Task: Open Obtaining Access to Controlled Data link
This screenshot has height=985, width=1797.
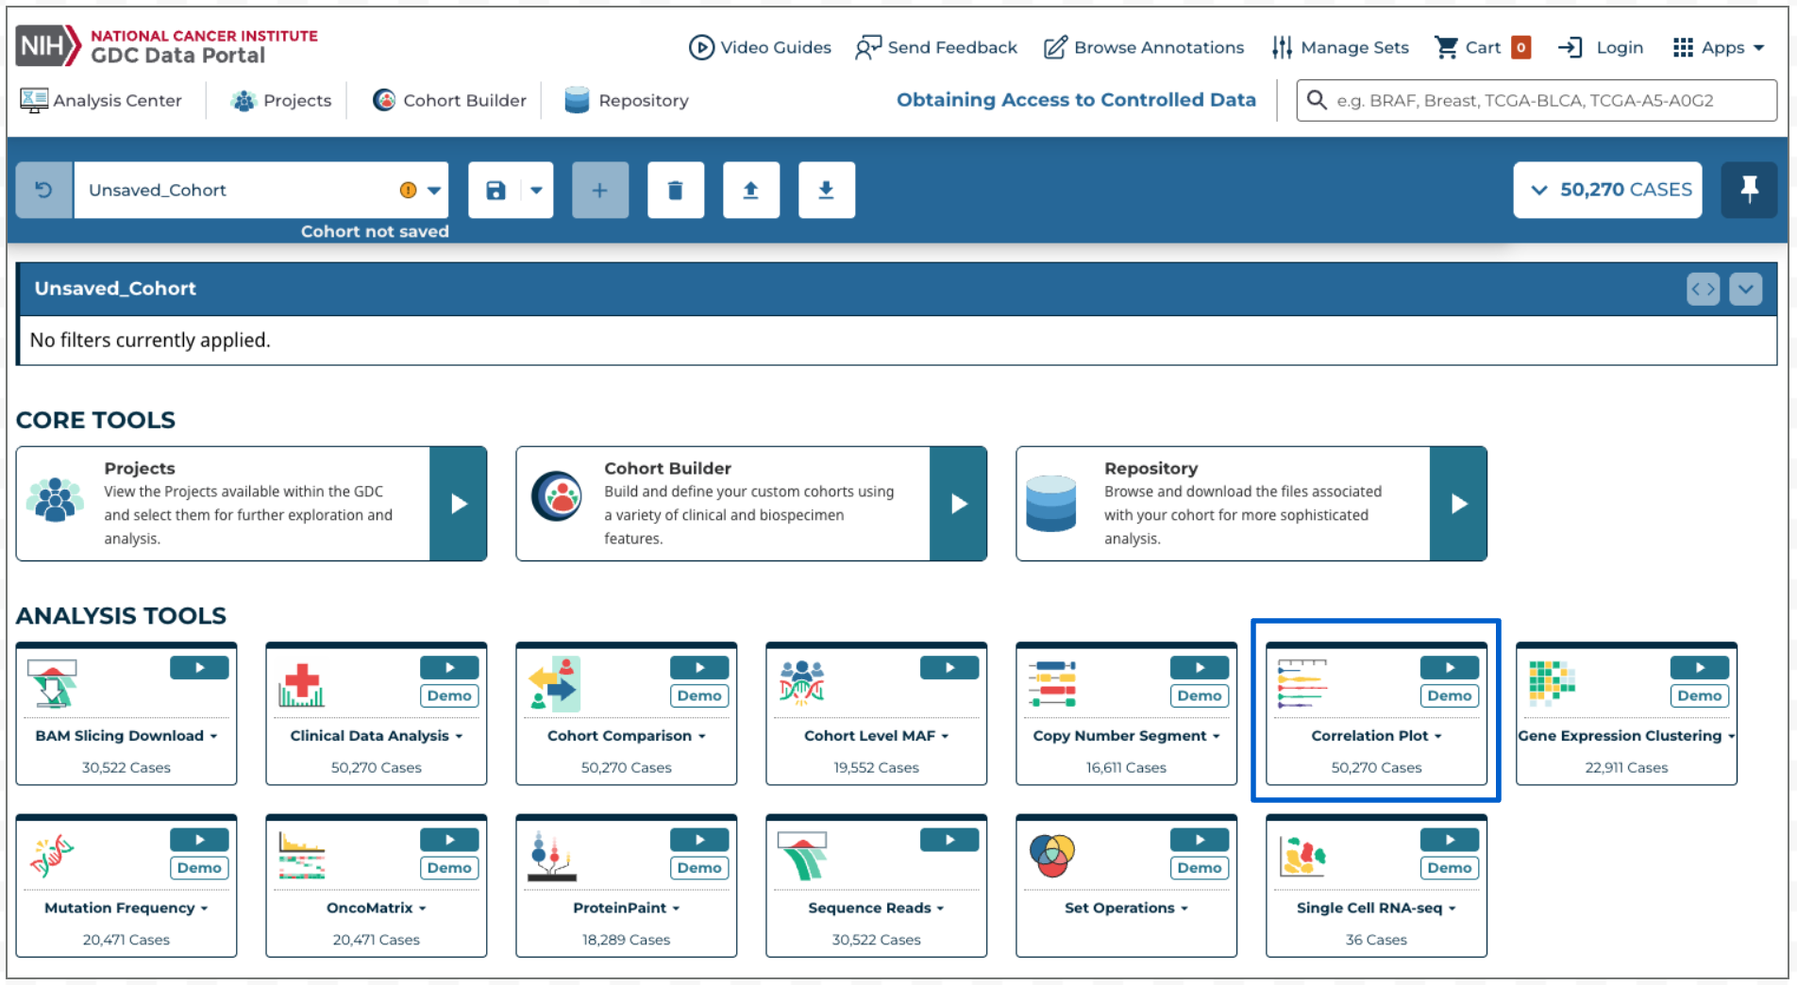Action: [1075, 100]
